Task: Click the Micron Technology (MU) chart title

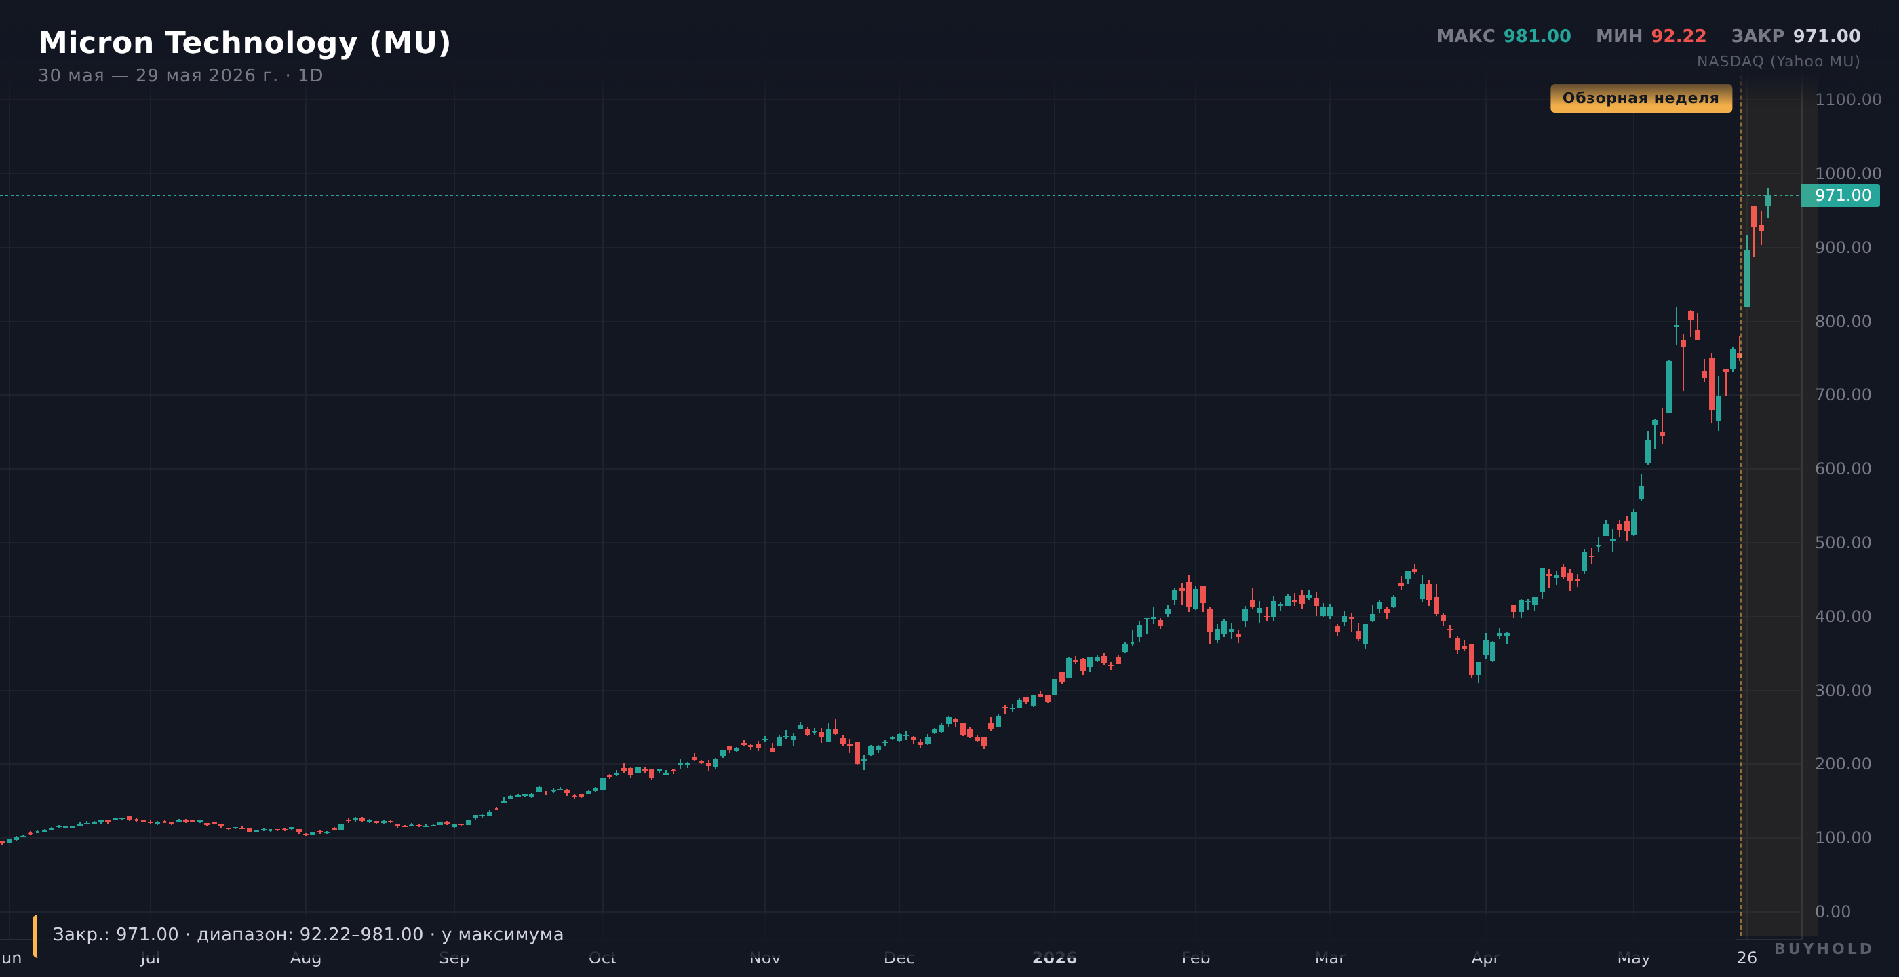Action: pos(244,43)
